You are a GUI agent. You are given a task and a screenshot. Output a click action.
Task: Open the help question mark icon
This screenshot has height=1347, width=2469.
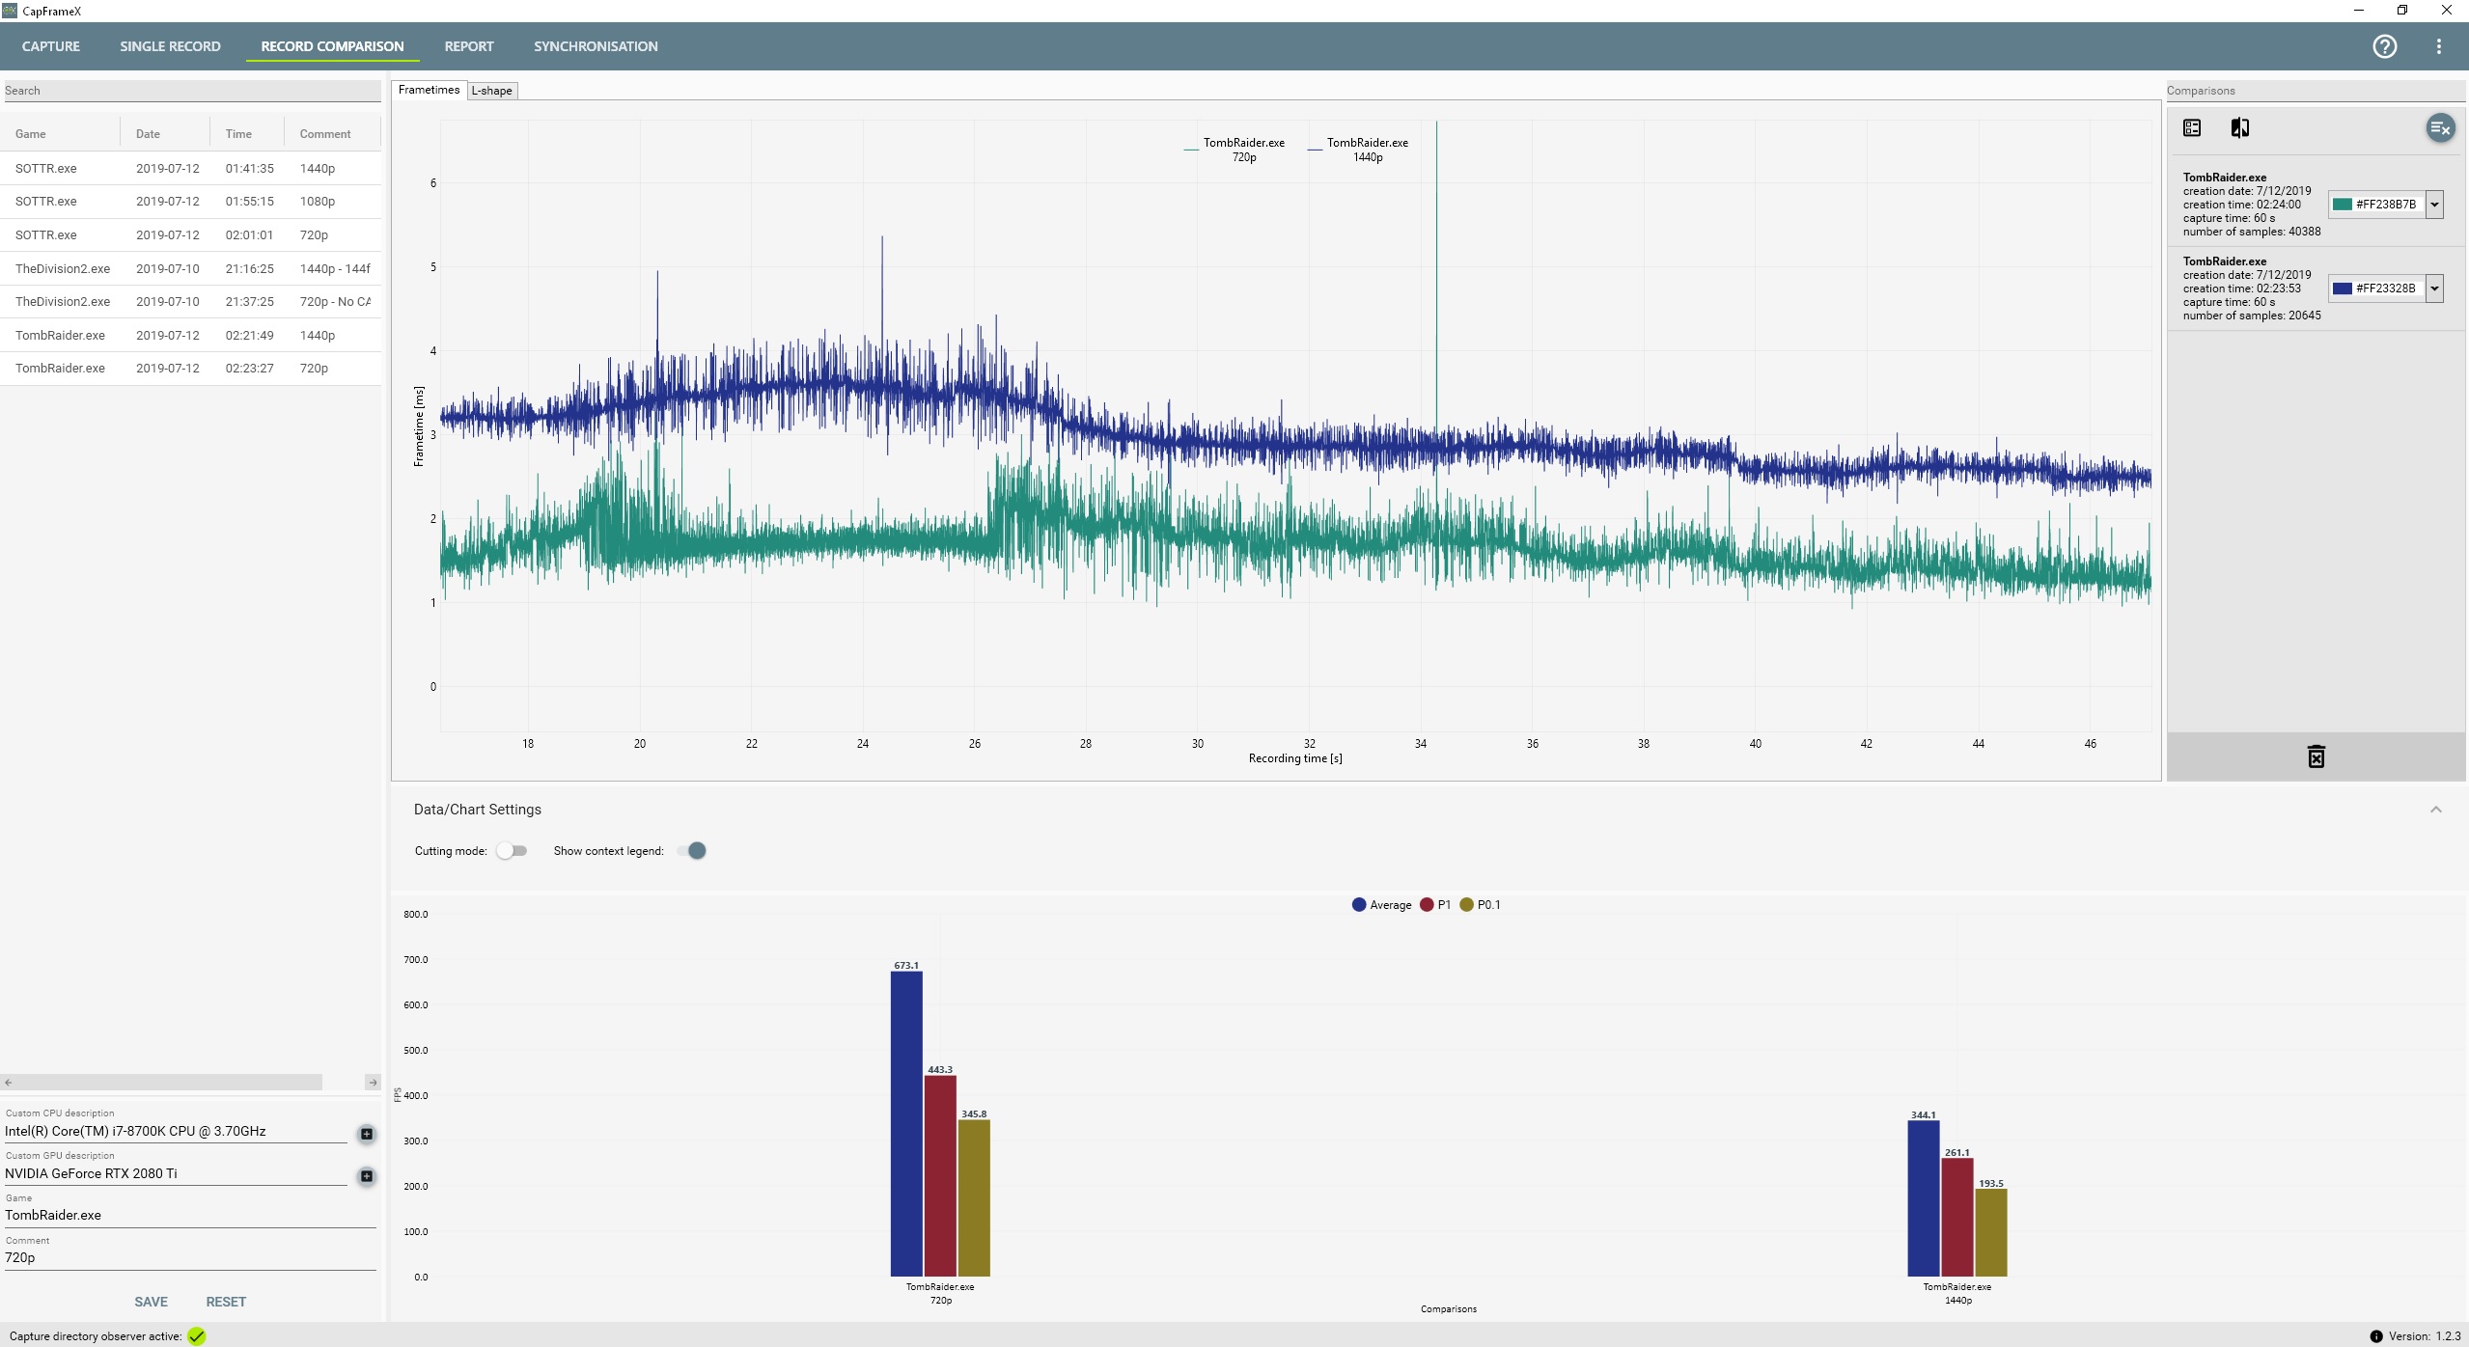(x=2384, y=46)
